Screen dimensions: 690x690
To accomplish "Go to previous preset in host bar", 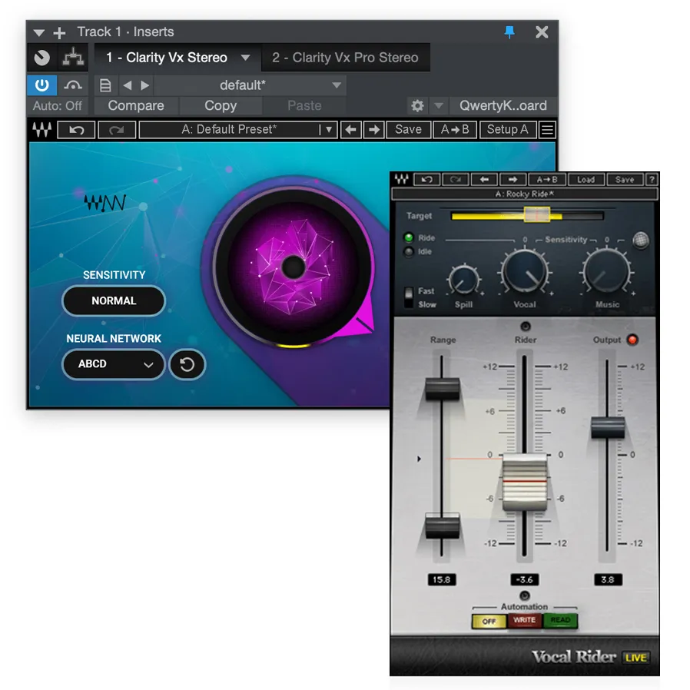I will tap(128, 85).
